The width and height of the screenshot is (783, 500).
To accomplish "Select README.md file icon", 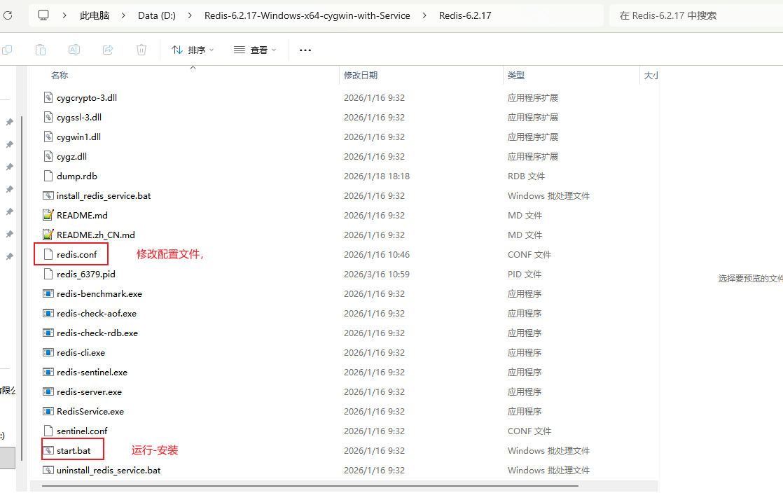I will (48, 215).
